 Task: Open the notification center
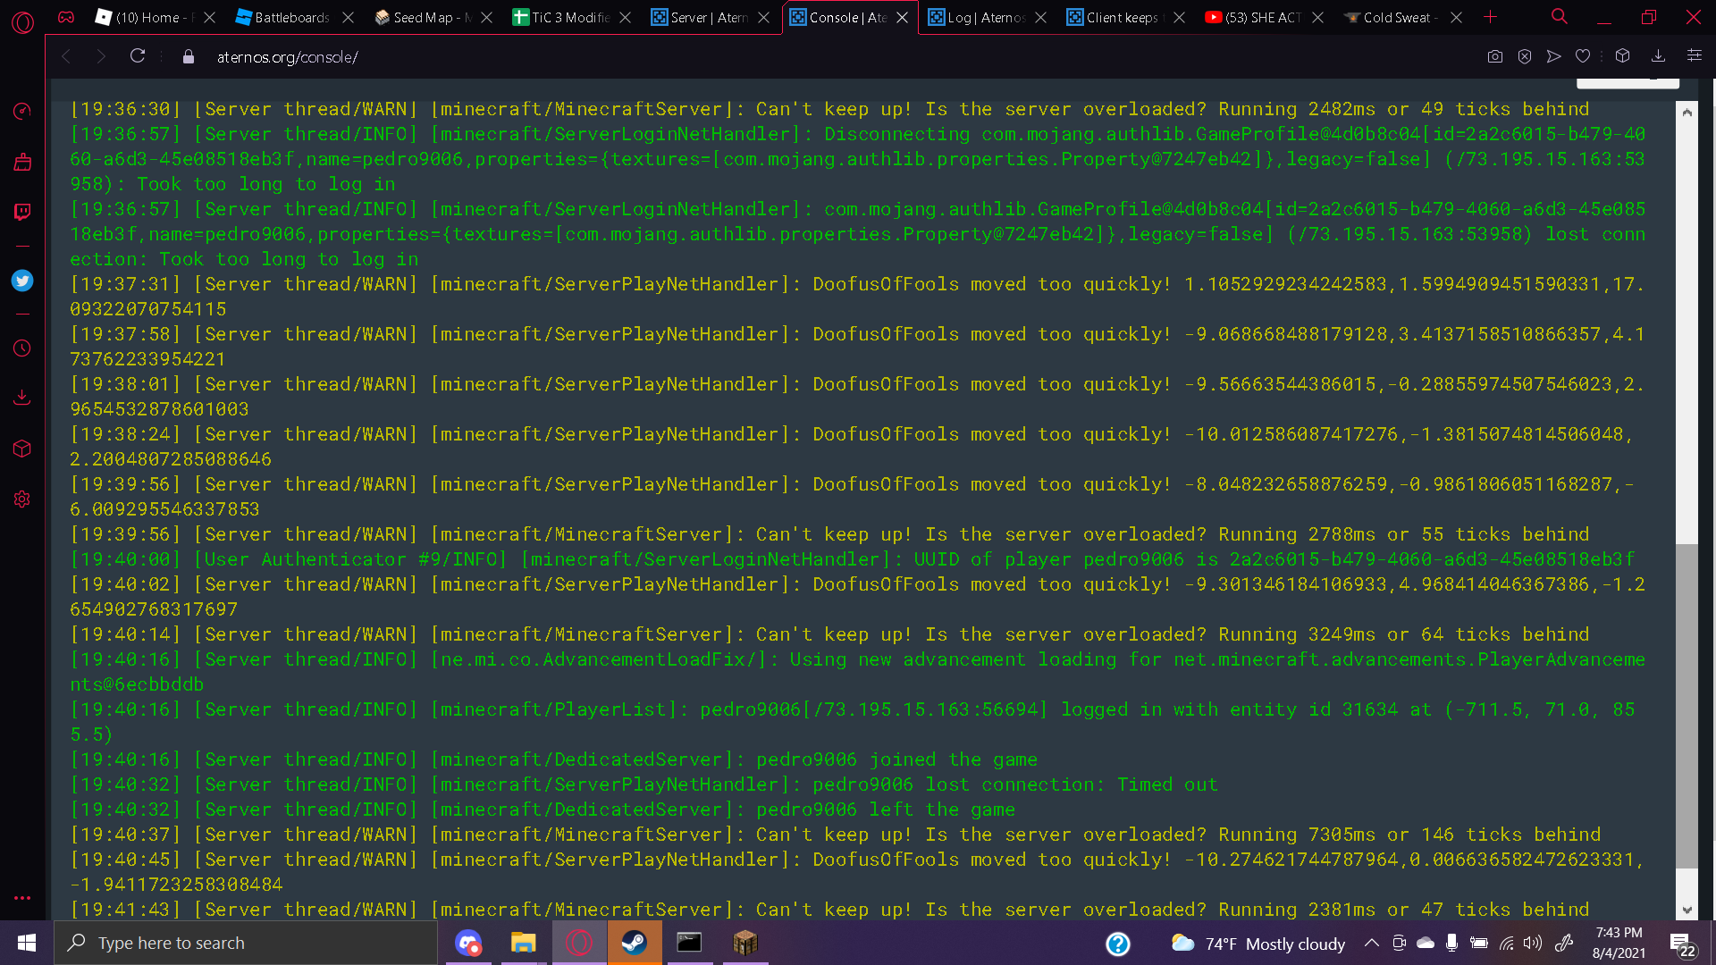(1681, 944)
